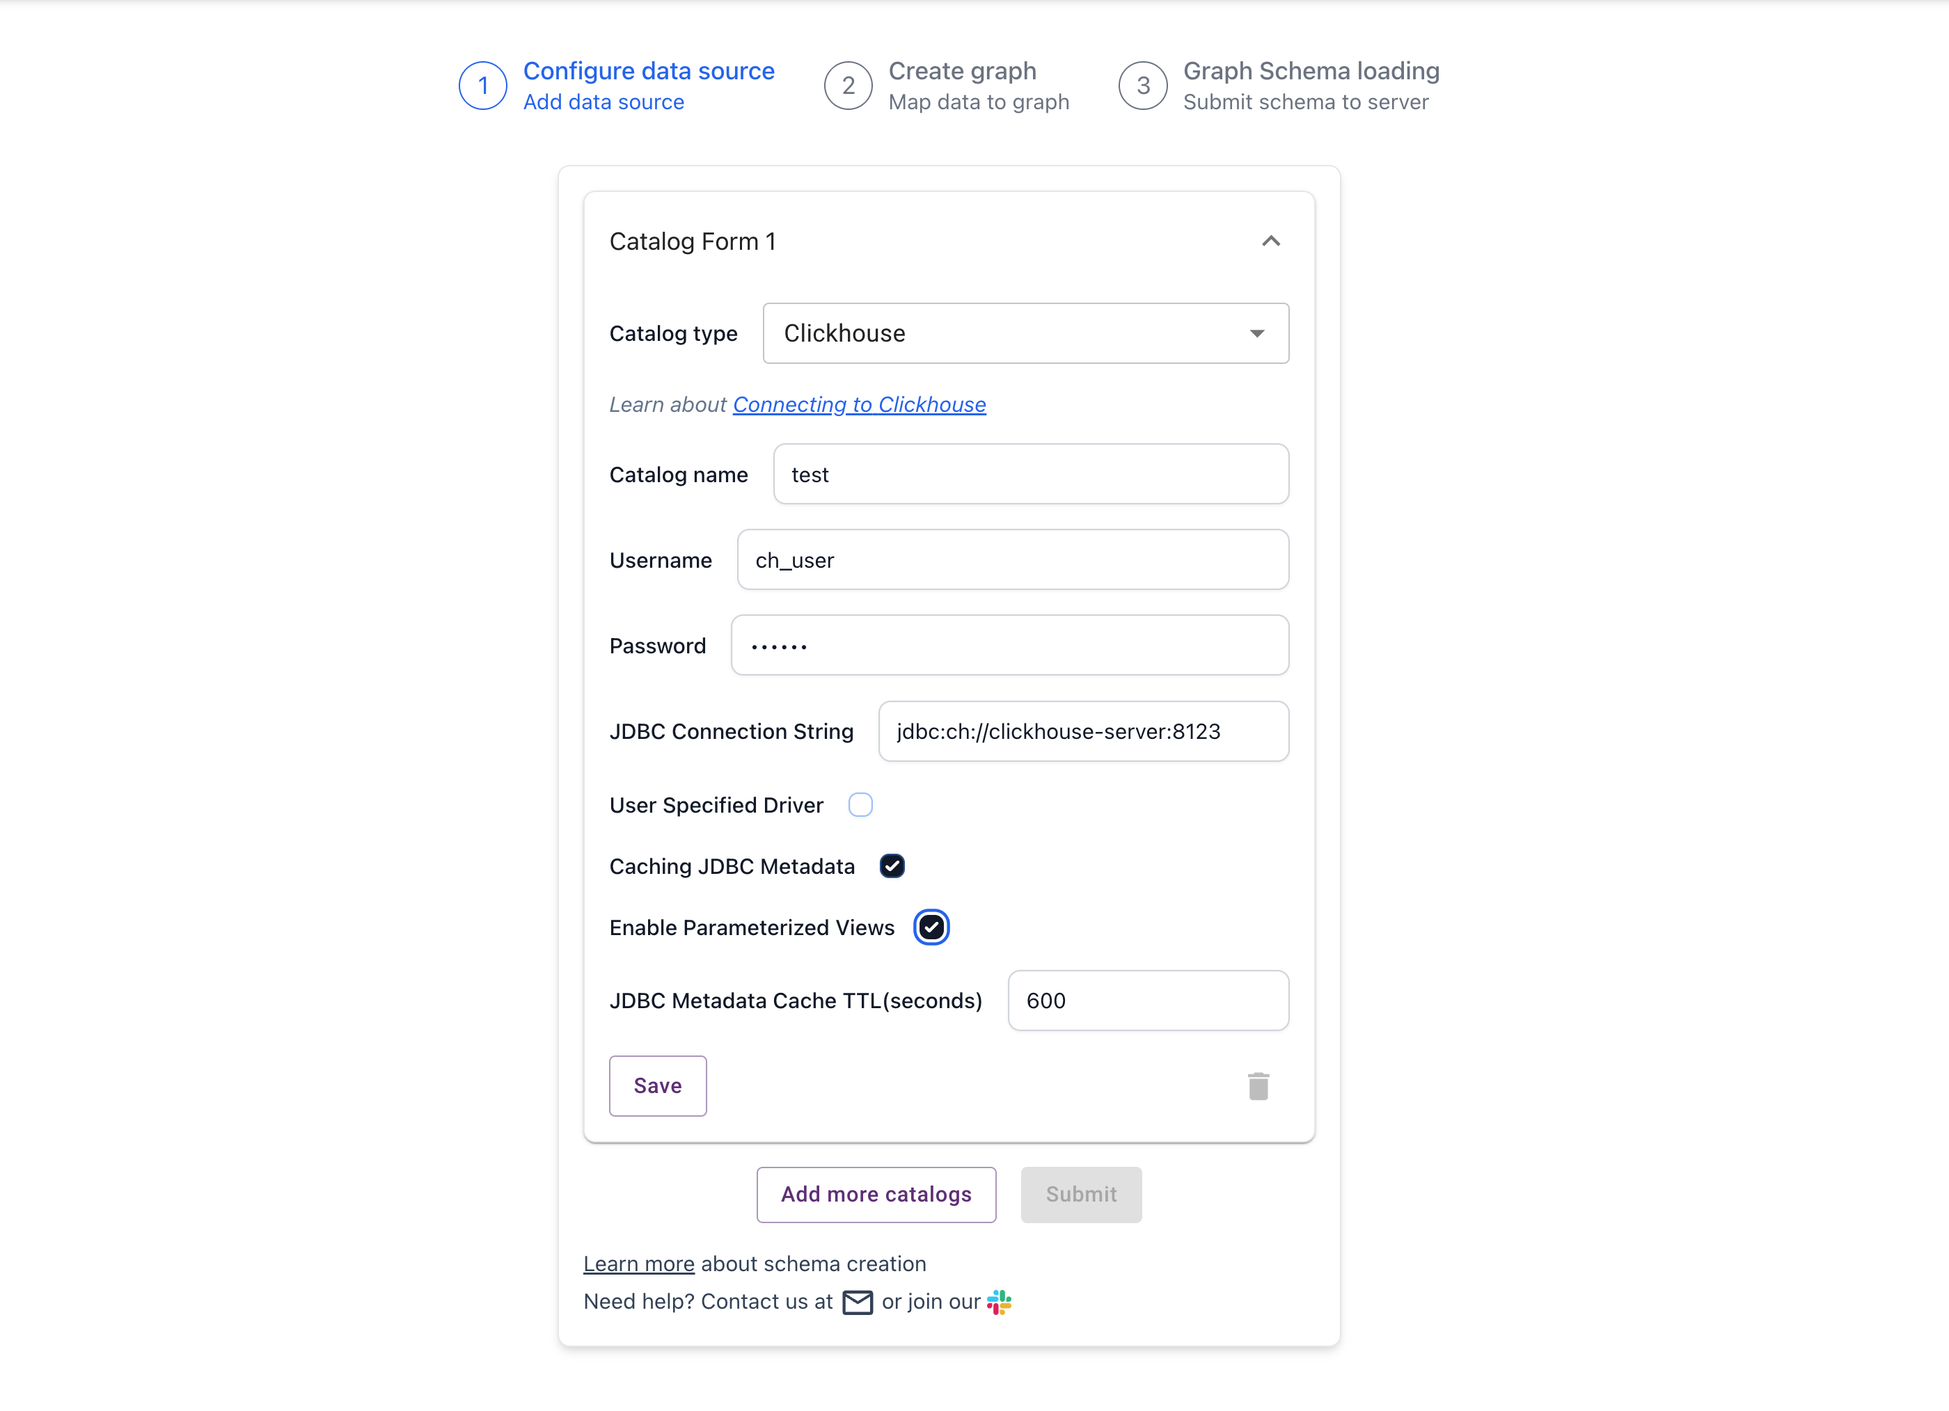Open the Catalog type dropdown
1949x1411 pixels.
click(1025, 333)
